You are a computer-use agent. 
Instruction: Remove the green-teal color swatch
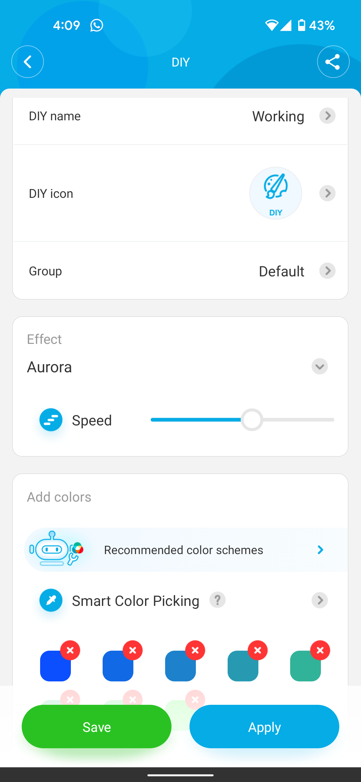click(320, 650)
